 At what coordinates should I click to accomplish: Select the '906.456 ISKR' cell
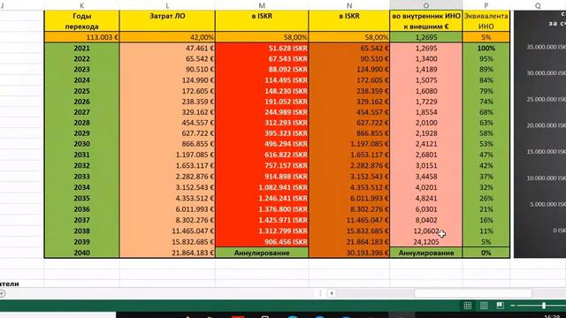click(x=262, y=241)
